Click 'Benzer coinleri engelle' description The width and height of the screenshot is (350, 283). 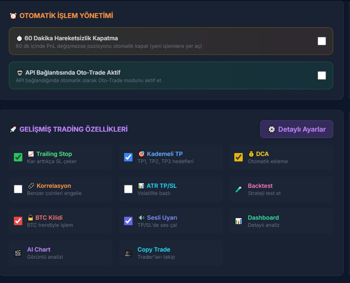click(x=54, y=193)
